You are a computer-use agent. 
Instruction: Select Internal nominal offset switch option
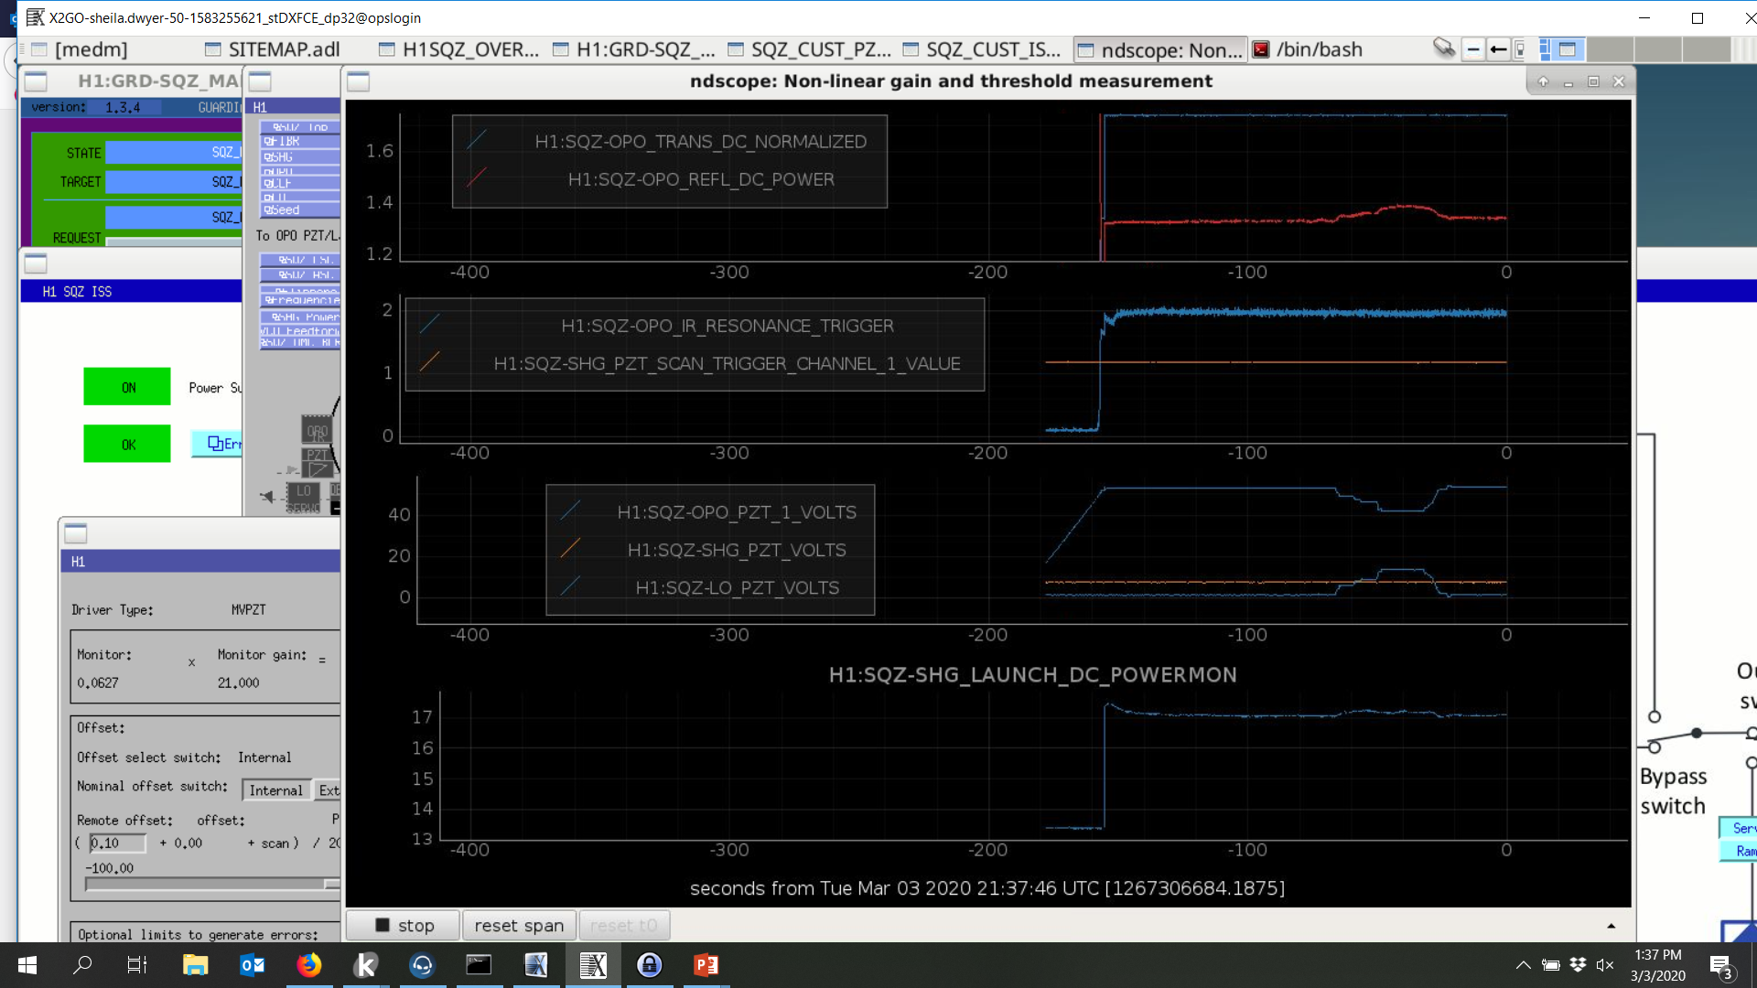(275, 790)
